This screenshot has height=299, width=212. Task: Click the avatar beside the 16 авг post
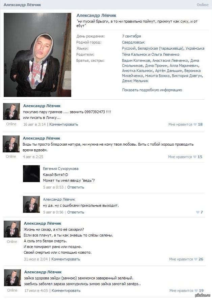11,111
